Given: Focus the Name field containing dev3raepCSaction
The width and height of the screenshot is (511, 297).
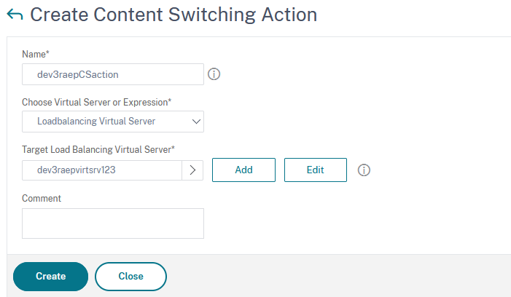Looking at the screenshot, I should [112, 74].
